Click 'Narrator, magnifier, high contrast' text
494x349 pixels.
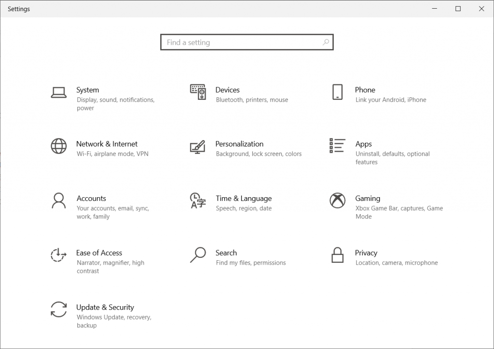click(110, 267)
